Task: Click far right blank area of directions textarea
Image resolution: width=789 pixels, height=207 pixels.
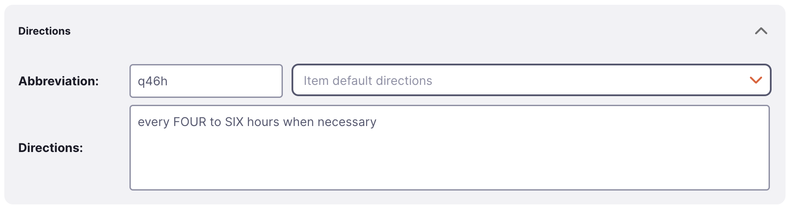Action: [x=717, y=147]
